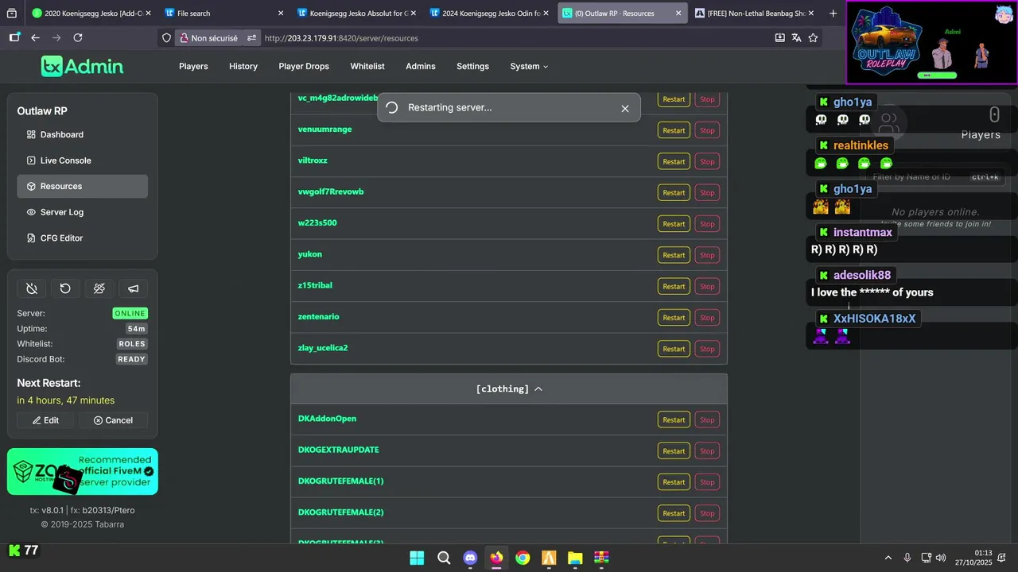Open the Settings menu item

coord(472,66)
